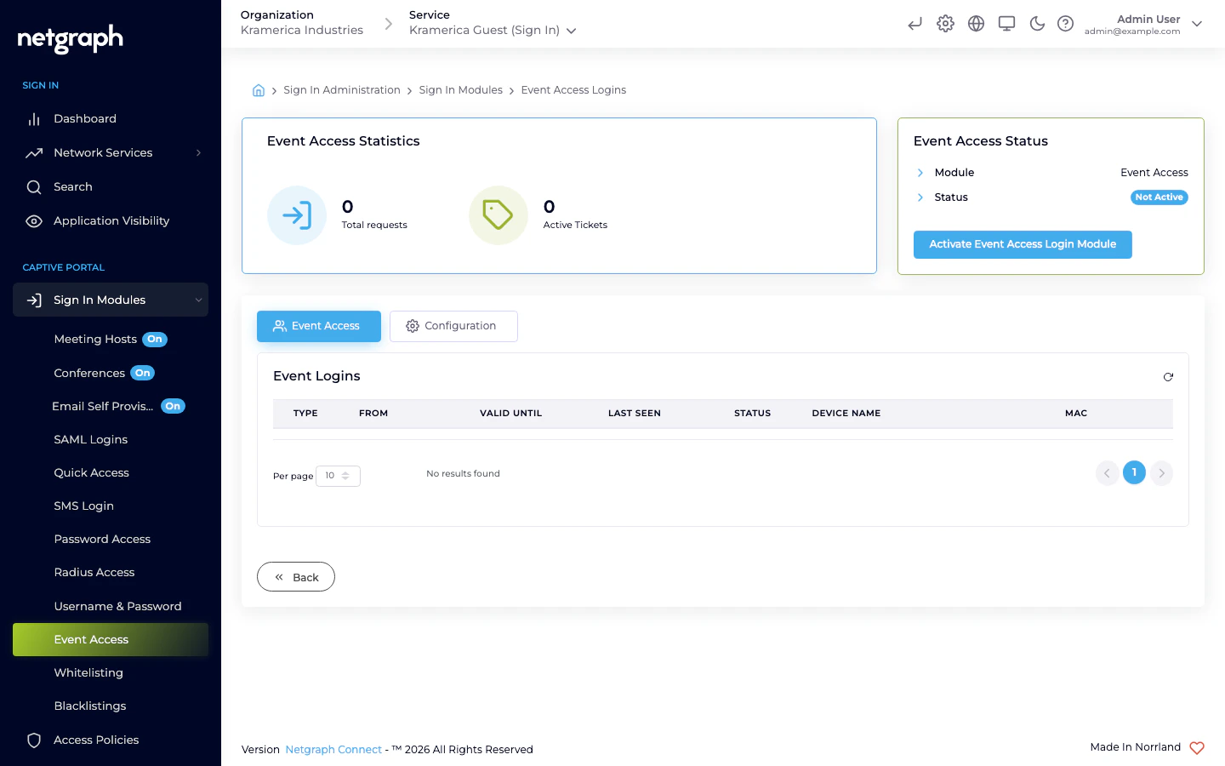
Task: Select the Event Access tab
Action: (x=318, y=326)
